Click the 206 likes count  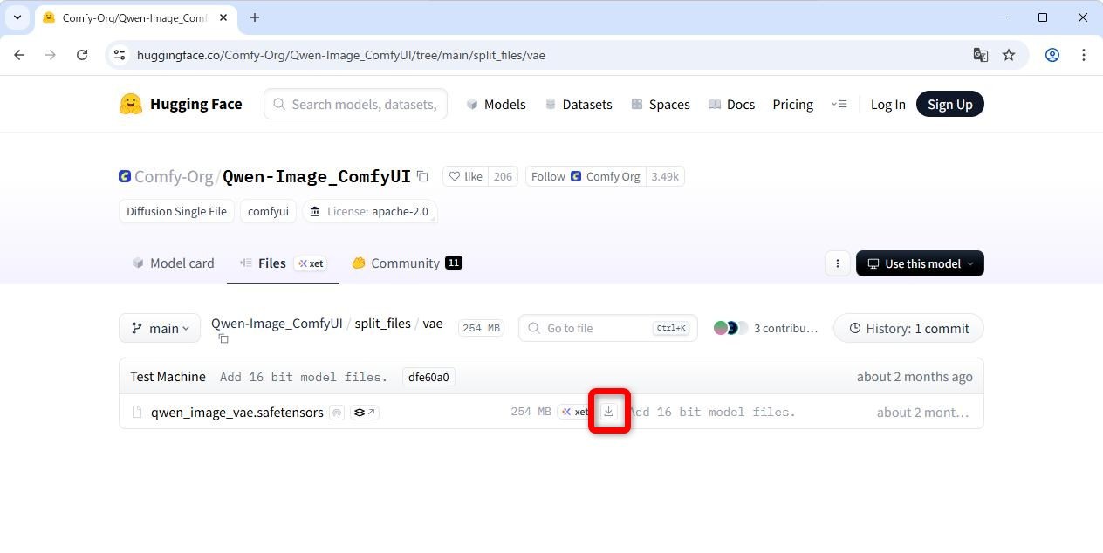[x=503, y=176]
